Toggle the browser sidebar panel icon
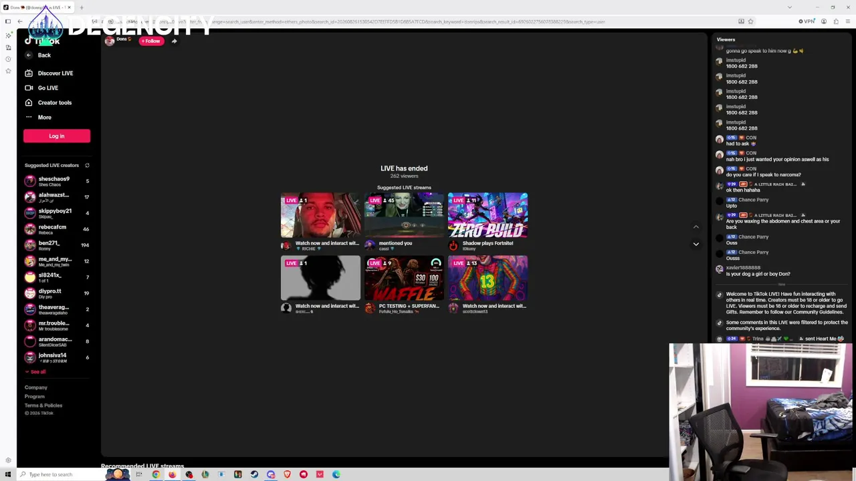The height and width of the screenshot is (481, 856). tap(8, 22)
